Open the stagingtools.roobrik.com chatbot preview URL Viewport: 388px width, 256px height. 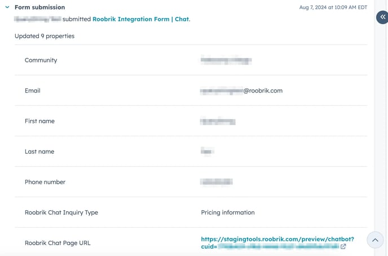click(277, 242)
